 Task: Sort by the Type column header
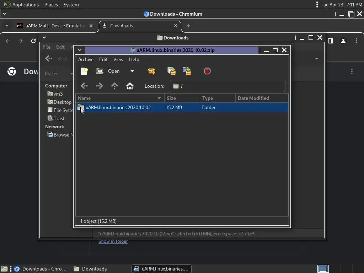218,98
